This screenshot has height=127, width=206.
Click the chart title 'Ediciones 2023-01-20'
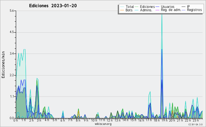click(x=53, y=6)
